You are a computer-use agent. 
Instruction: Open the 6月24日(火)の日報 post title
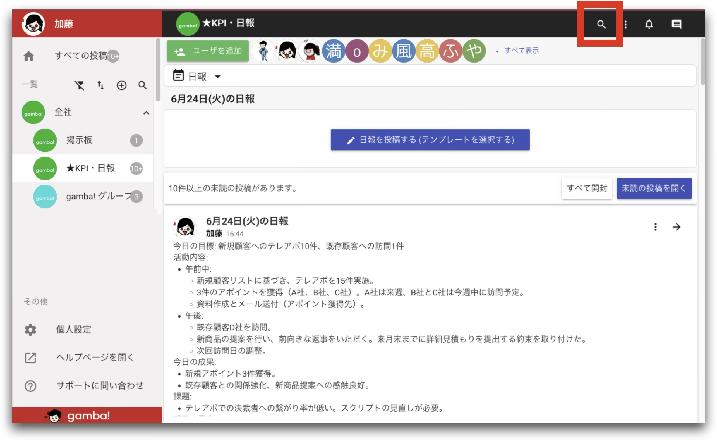[247, 221]
